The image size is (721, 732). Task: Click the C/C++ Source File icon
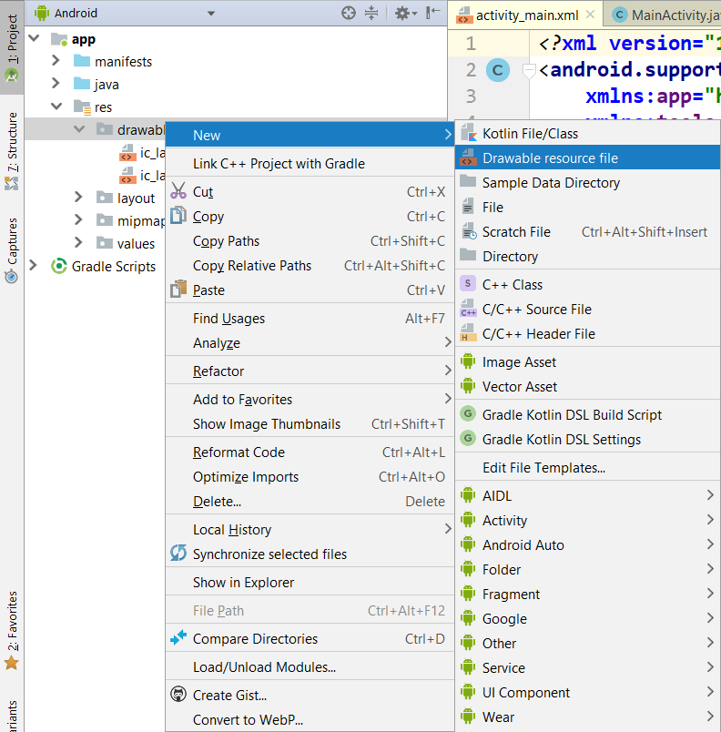tap(468, 309)
